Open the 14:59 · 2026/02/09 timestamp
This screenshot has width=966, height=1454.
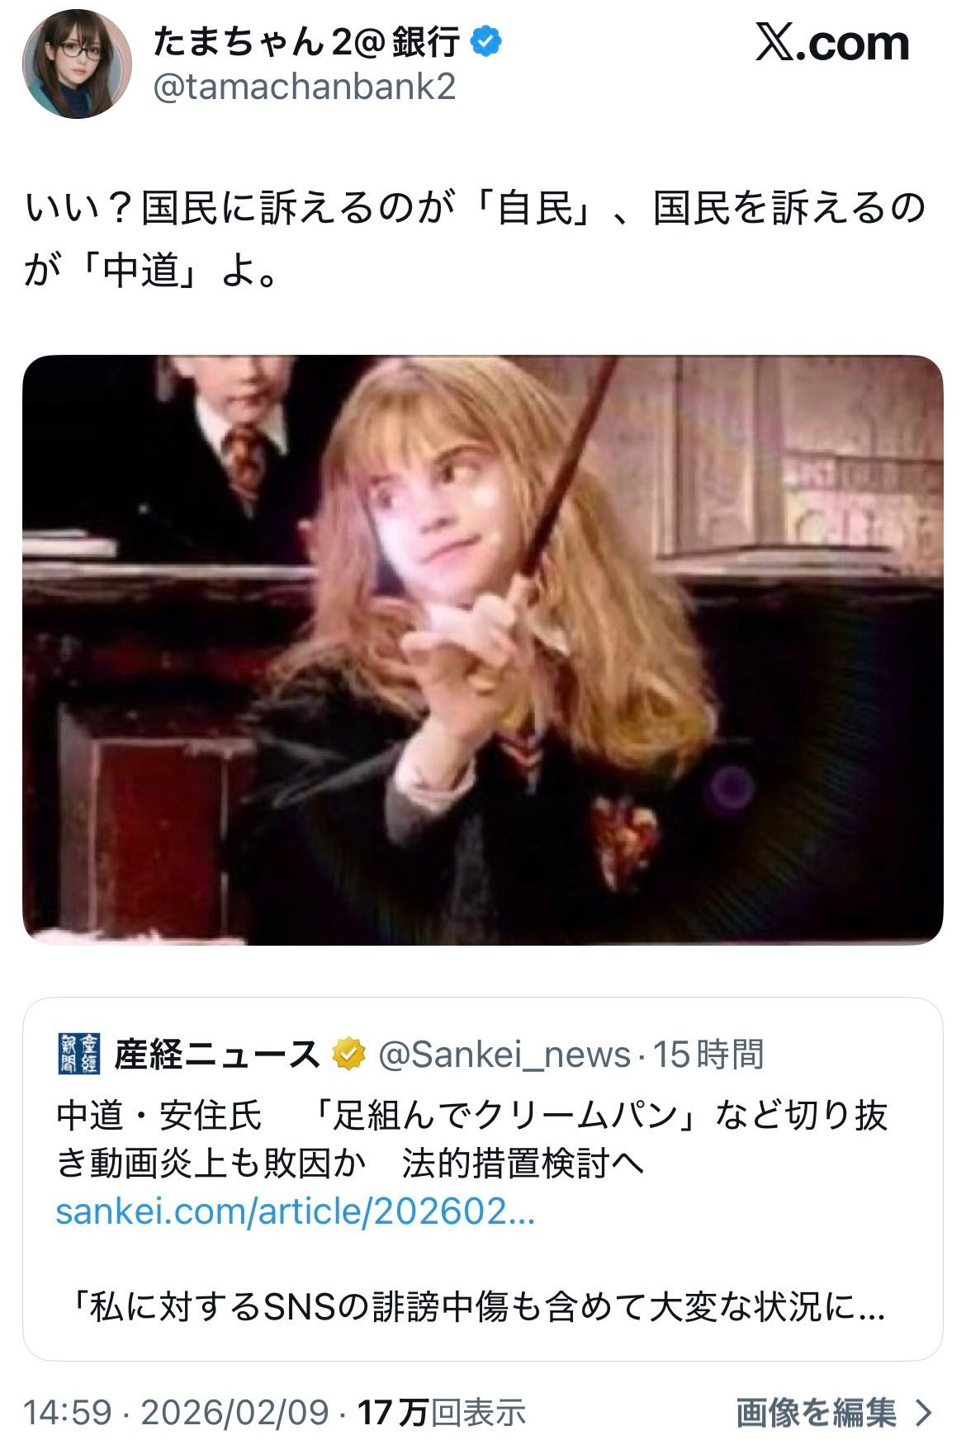point(176,1413)
